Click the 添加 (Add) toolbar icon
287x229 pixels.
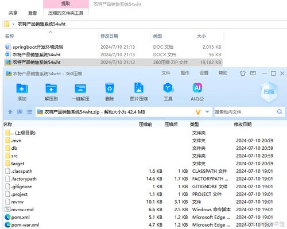(x=22, y=92)
